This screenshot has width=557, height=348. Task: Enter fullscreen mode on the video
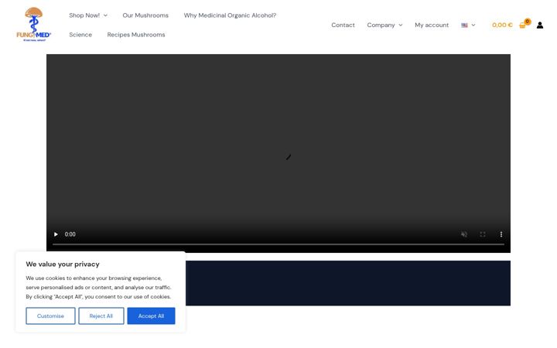tap(483, 234)
